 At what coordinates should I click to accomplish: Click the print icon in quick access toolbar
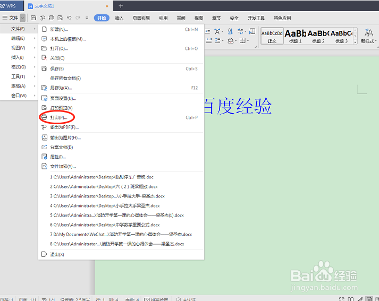[51, 18]
